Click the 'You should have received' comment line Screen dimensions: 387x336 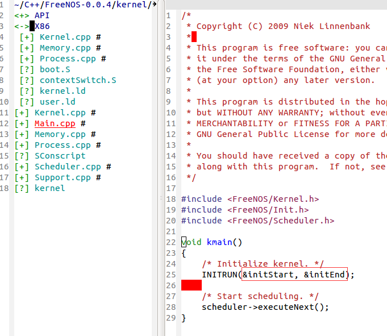click(286, 156)
